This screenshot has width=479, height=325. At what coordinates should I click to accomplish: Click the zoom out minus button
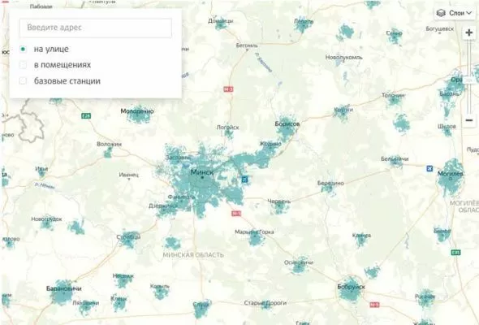469,120
